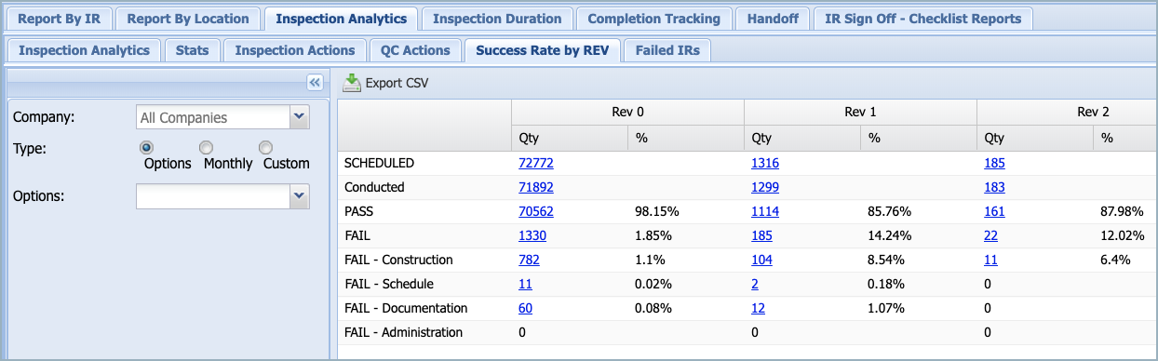Screen dimensions: 1158x361
Task: Open Rev 2 Conducted count 183
Action: pyautogui.click(x=994, y=187)
